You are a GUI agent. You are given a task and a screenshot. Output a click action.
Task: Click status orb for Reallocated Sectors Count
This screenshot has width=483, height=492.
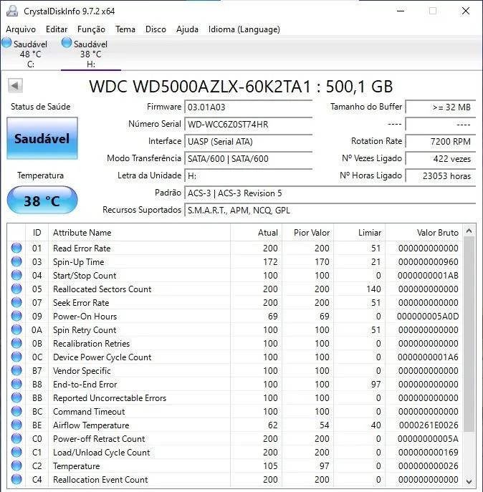coord(16,289)
